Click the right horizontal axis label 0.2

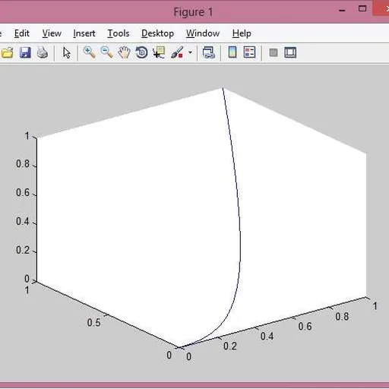coord(230,346)
